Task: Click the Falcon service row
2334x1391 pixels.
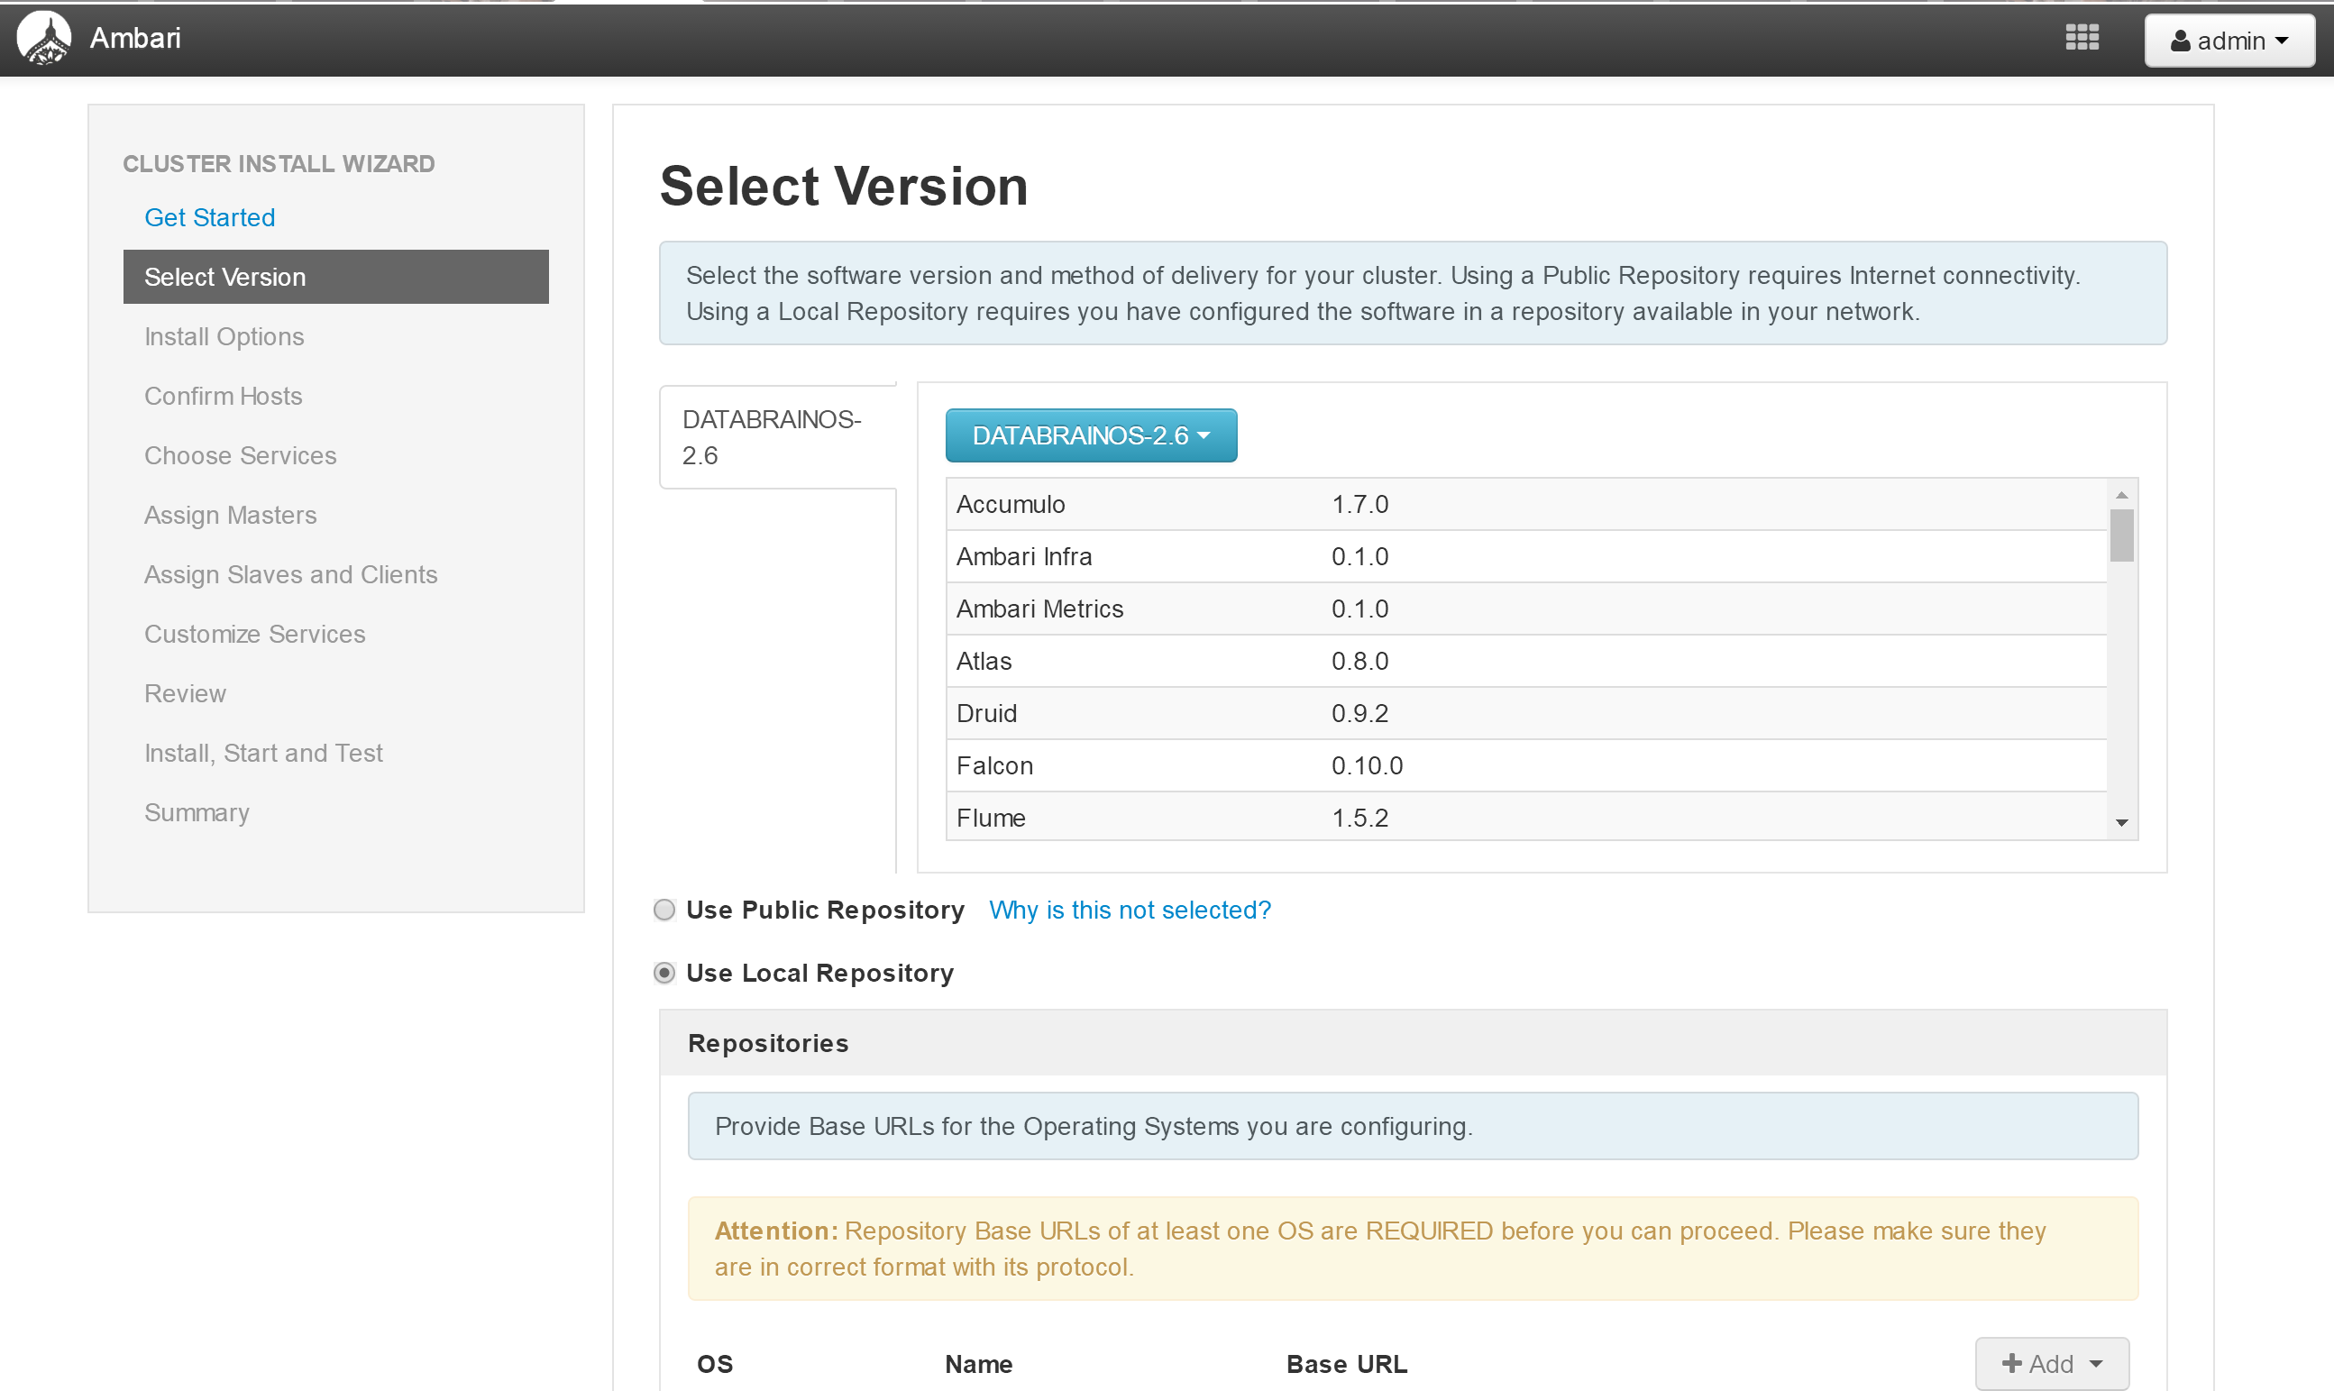Action: point(1527,765)
